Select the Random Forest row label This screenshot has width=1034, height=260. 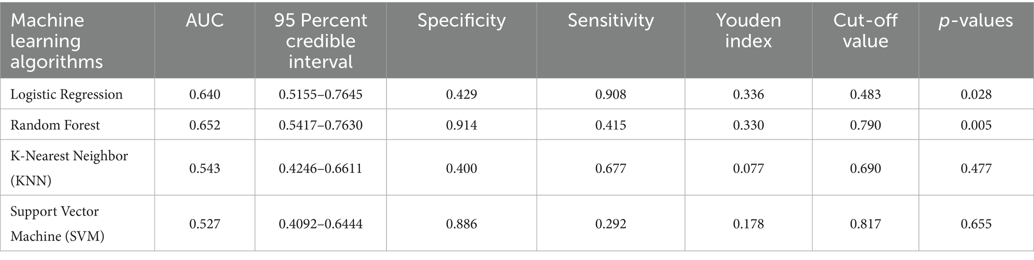pos(55,125)
